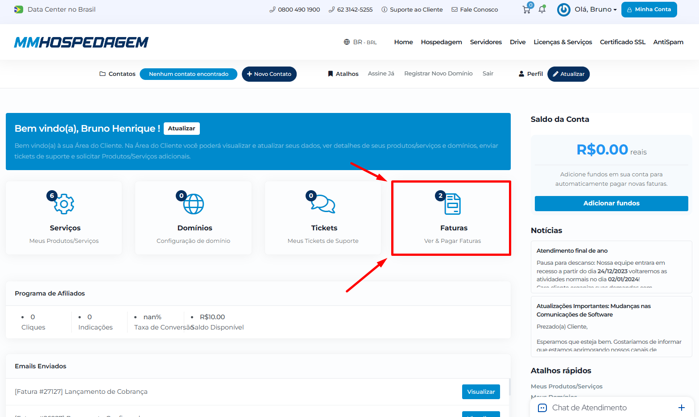Image resolution: width=699 pixels, height=417 pixels.
Task: Open the AntiSpam menu item
Action: click(668, 42)
